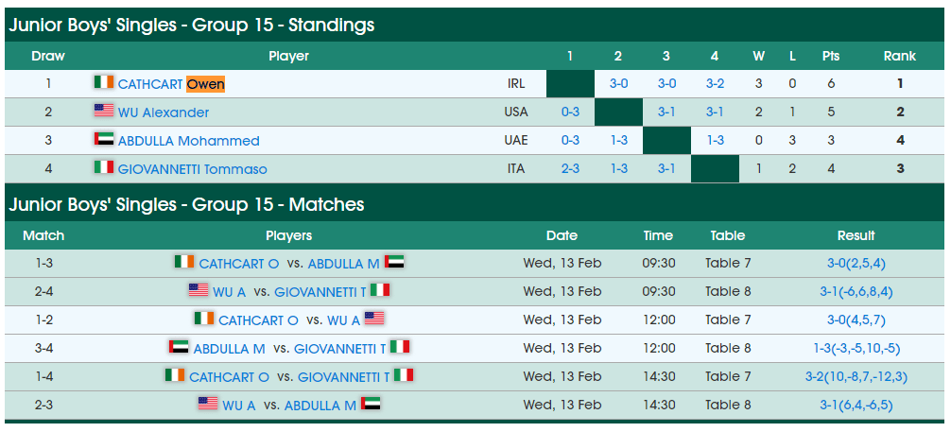Viewport: 951px width, 432px height.
Task: Open WU Alexander player profile link
Action: click(164, 112)
